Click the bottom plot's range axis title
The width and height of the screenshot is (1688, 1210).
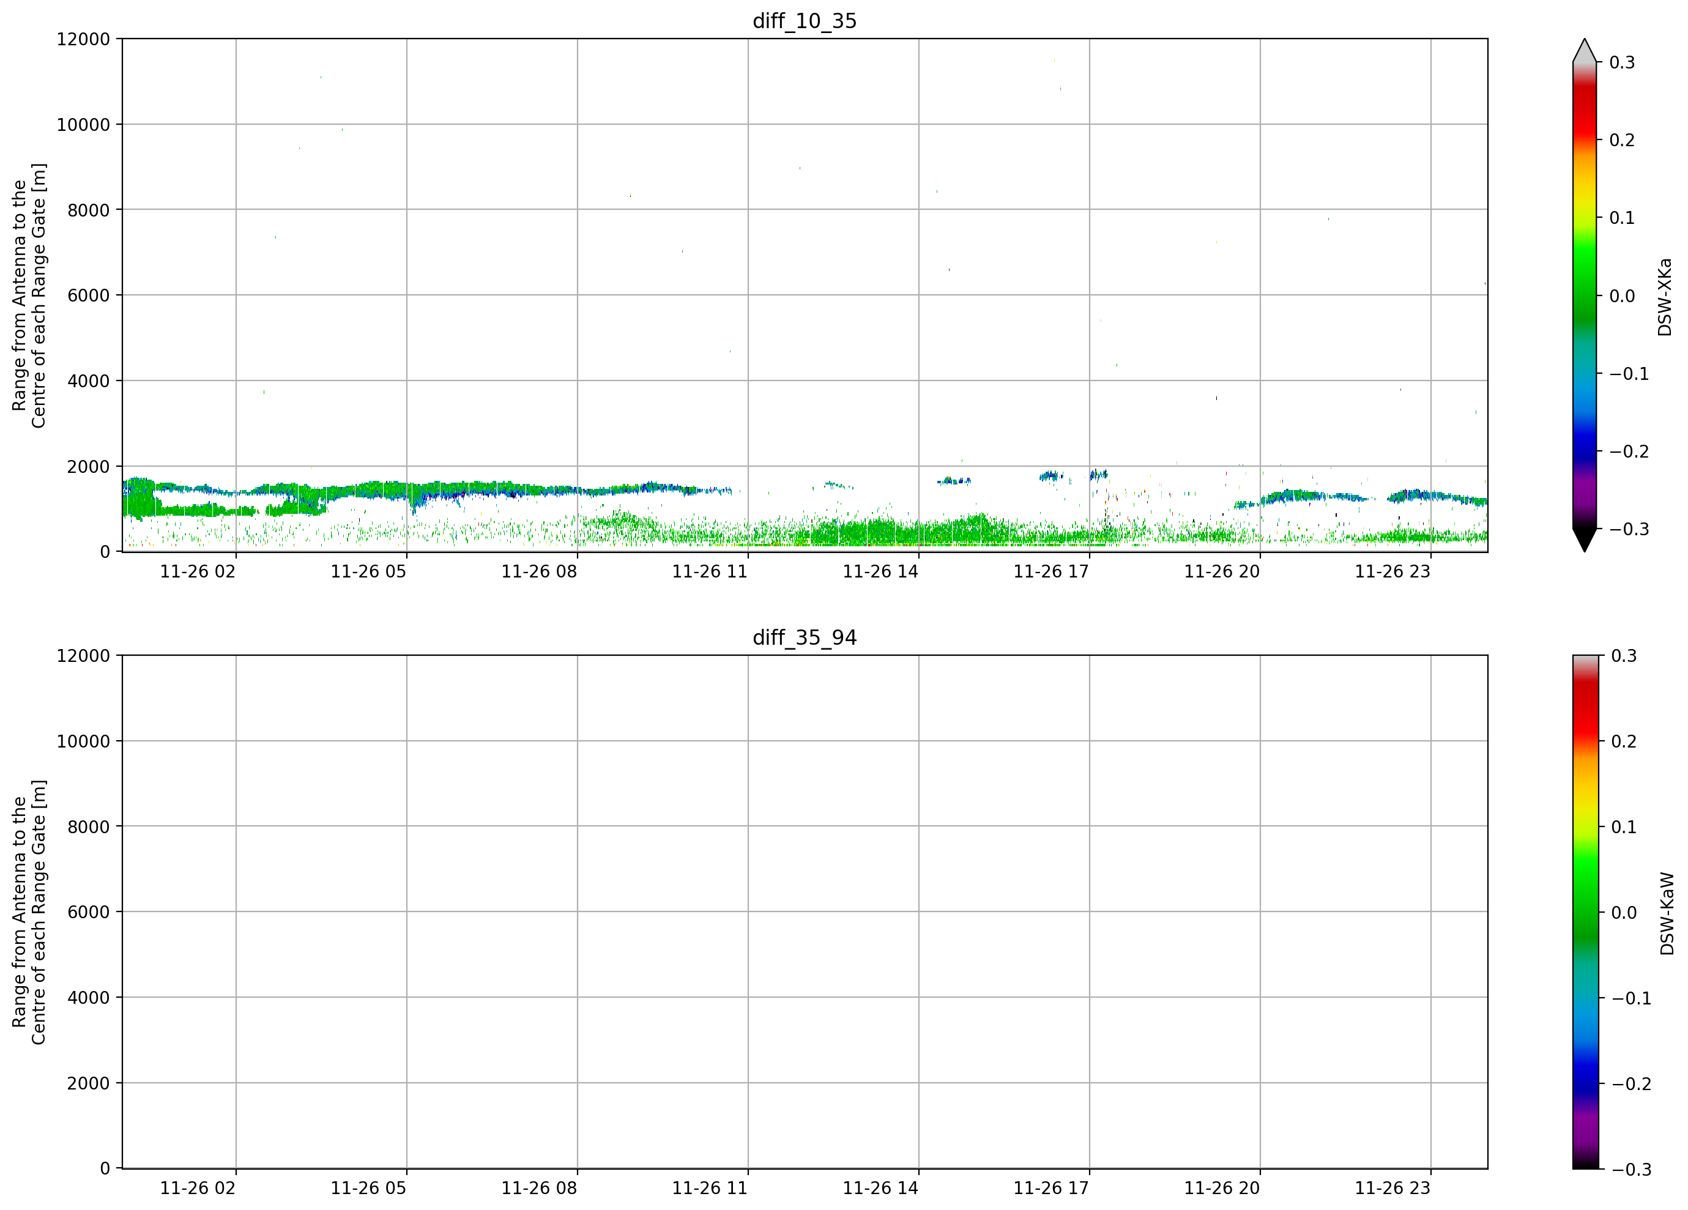pos(29,912)
